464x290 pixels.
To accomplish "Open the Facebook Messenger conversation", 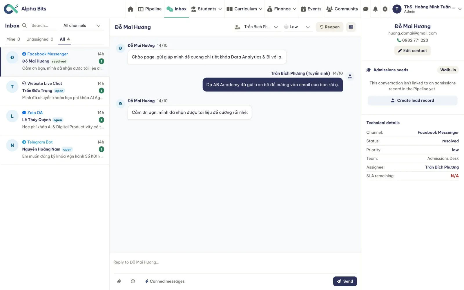I will pos(55,62).
